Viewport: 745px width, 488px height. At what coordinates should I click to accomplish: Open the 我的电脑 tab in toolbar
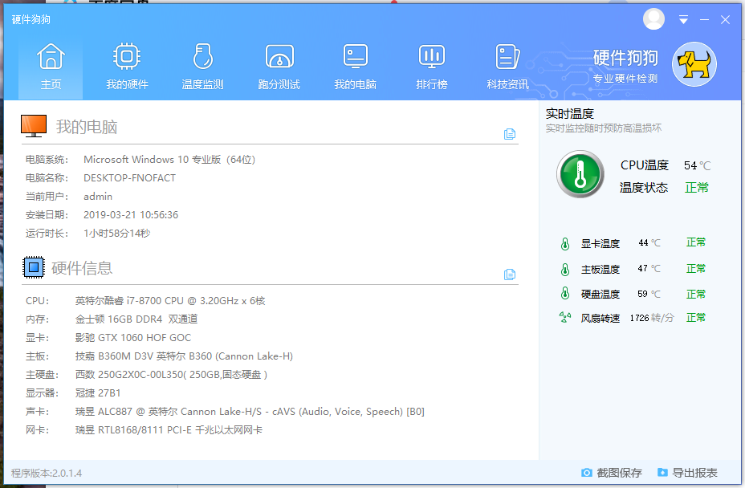tap(356, 67)
